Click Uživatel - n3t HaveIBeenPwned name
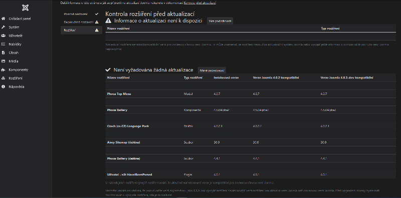The height and width of the screenshot is (198, 401). [129, 174]
